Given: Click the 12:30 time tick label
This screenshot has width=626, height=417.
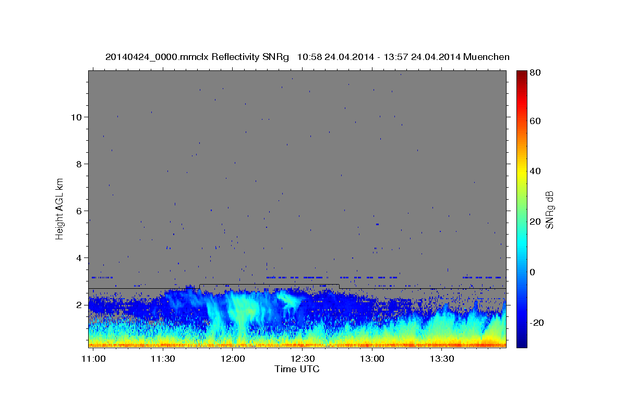Looking at the screenshot, I should coord(303,359).
